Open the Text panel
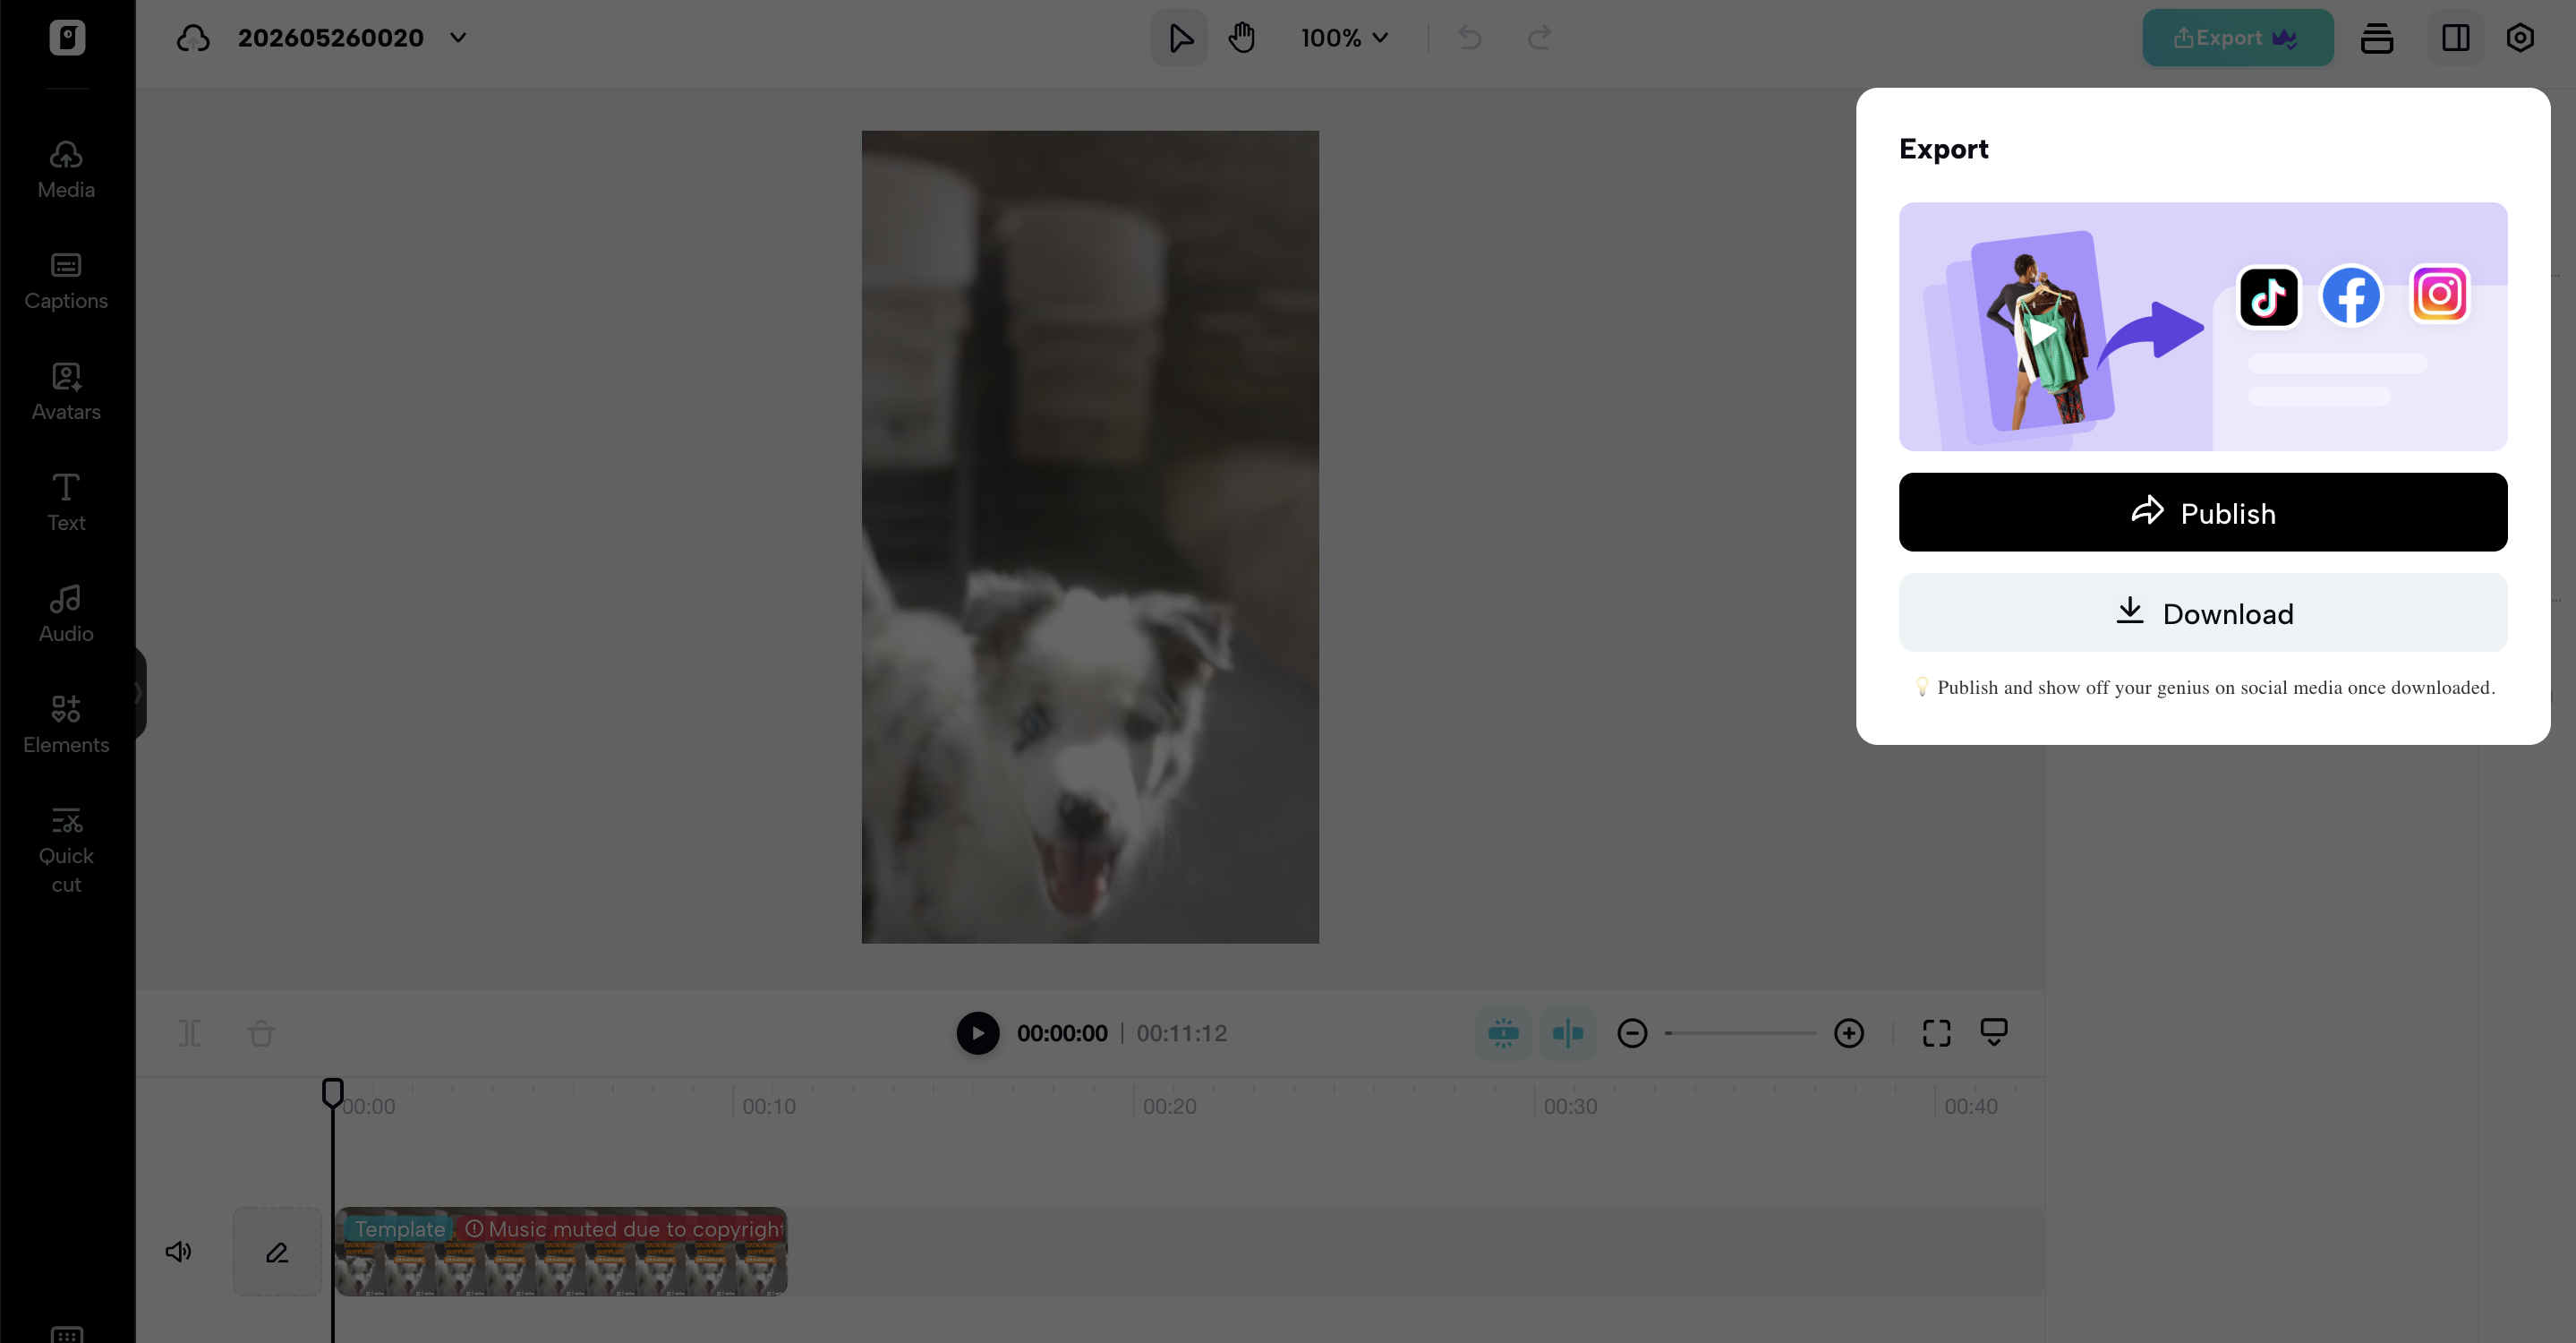 point(66,502)
